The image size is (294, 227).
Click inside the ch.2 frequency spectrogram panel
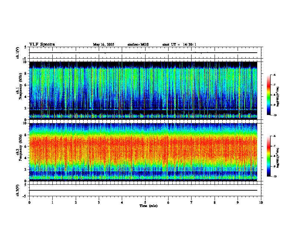coord(143,152)
